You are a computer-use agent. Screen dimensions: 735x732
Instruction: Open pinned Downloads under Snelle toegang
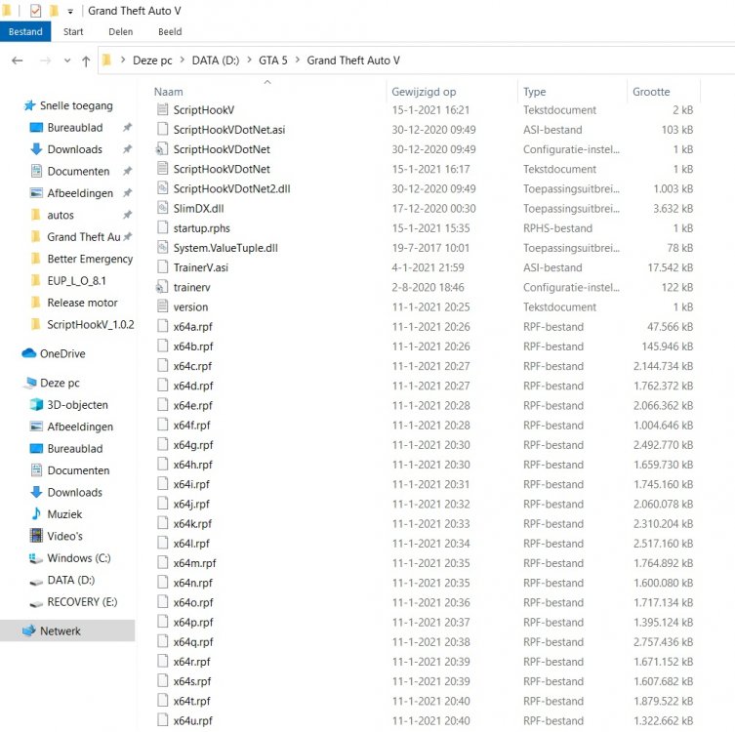[75, 149]
